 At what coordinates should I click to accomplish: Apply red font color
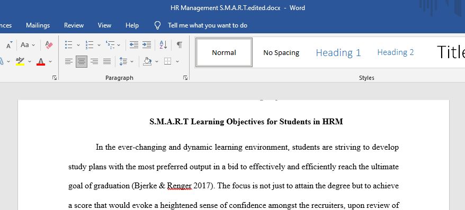41,61
